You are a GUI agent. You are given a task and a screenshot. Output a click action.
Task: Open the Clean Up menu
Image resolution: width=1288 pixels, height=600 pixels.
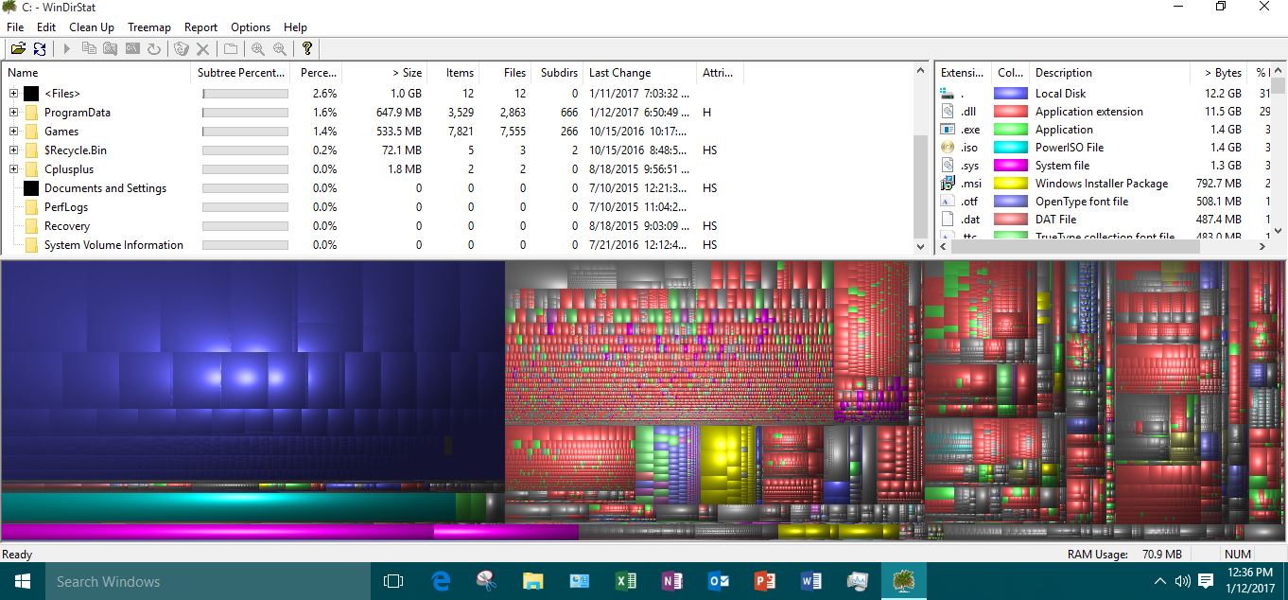[92, 27]
